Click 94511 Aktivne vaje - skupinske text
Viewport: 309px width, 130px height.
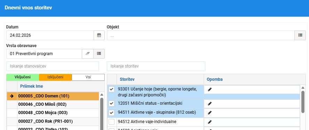[157, 113]
